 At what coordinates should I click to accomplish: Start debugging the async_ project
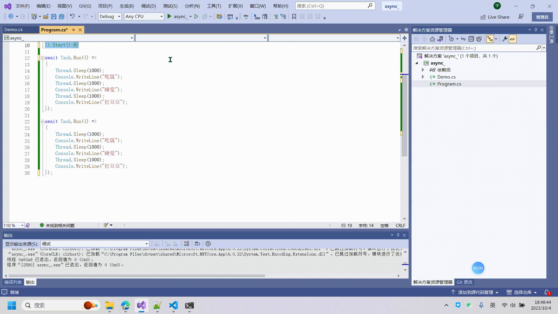click(x=169, y=16)
